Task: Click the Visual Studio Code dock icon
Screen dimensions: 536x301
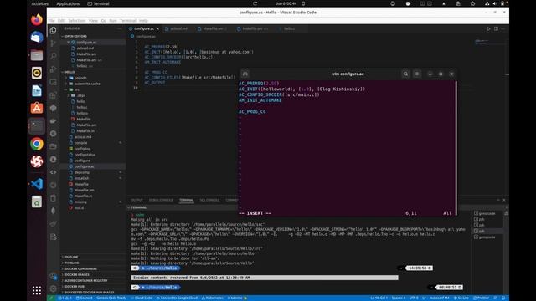Action: 37,184
